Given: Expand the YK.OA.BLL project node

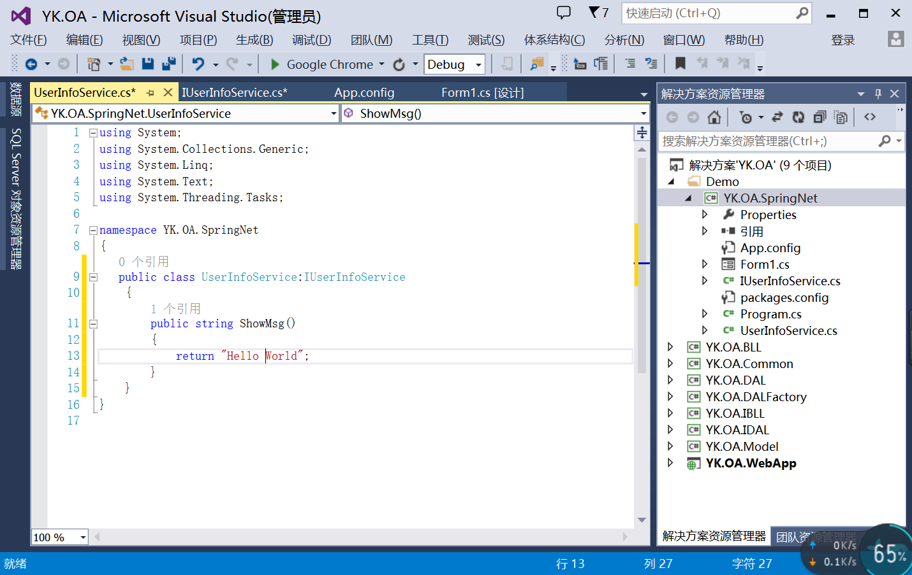Looking at the screenshot, I should [670, 347].
